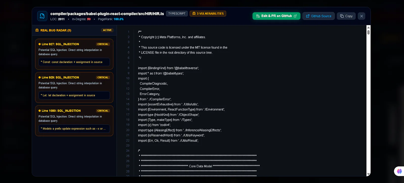404x183 pixels.
Task: Click the 'Const: const declaration' note
Action: coord(74,62)
